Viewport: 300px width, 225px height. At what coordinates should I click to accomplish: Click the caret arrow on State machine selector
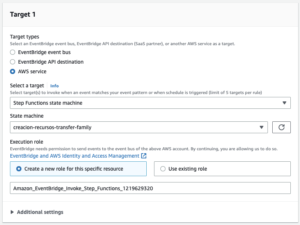262,127
